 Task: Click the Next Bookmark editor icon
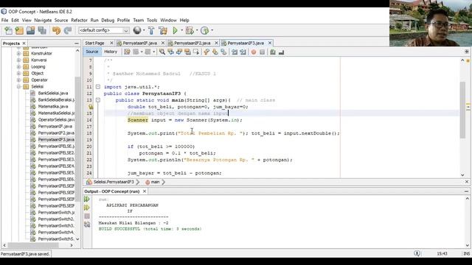click(215, 52)
